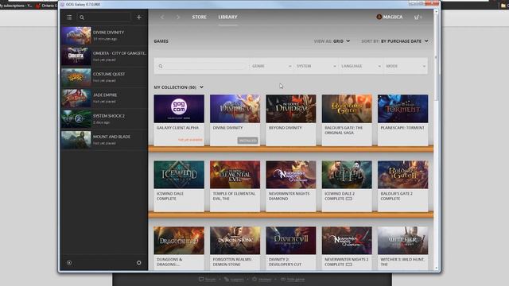
Task: Open Sort By Purchase Date dropdown
Action: tap(394, 41)
